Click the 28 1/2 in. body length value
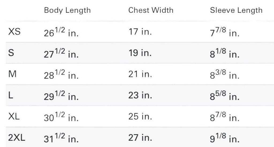Screen dimensions: 274x147 click(x=61, y=75)
